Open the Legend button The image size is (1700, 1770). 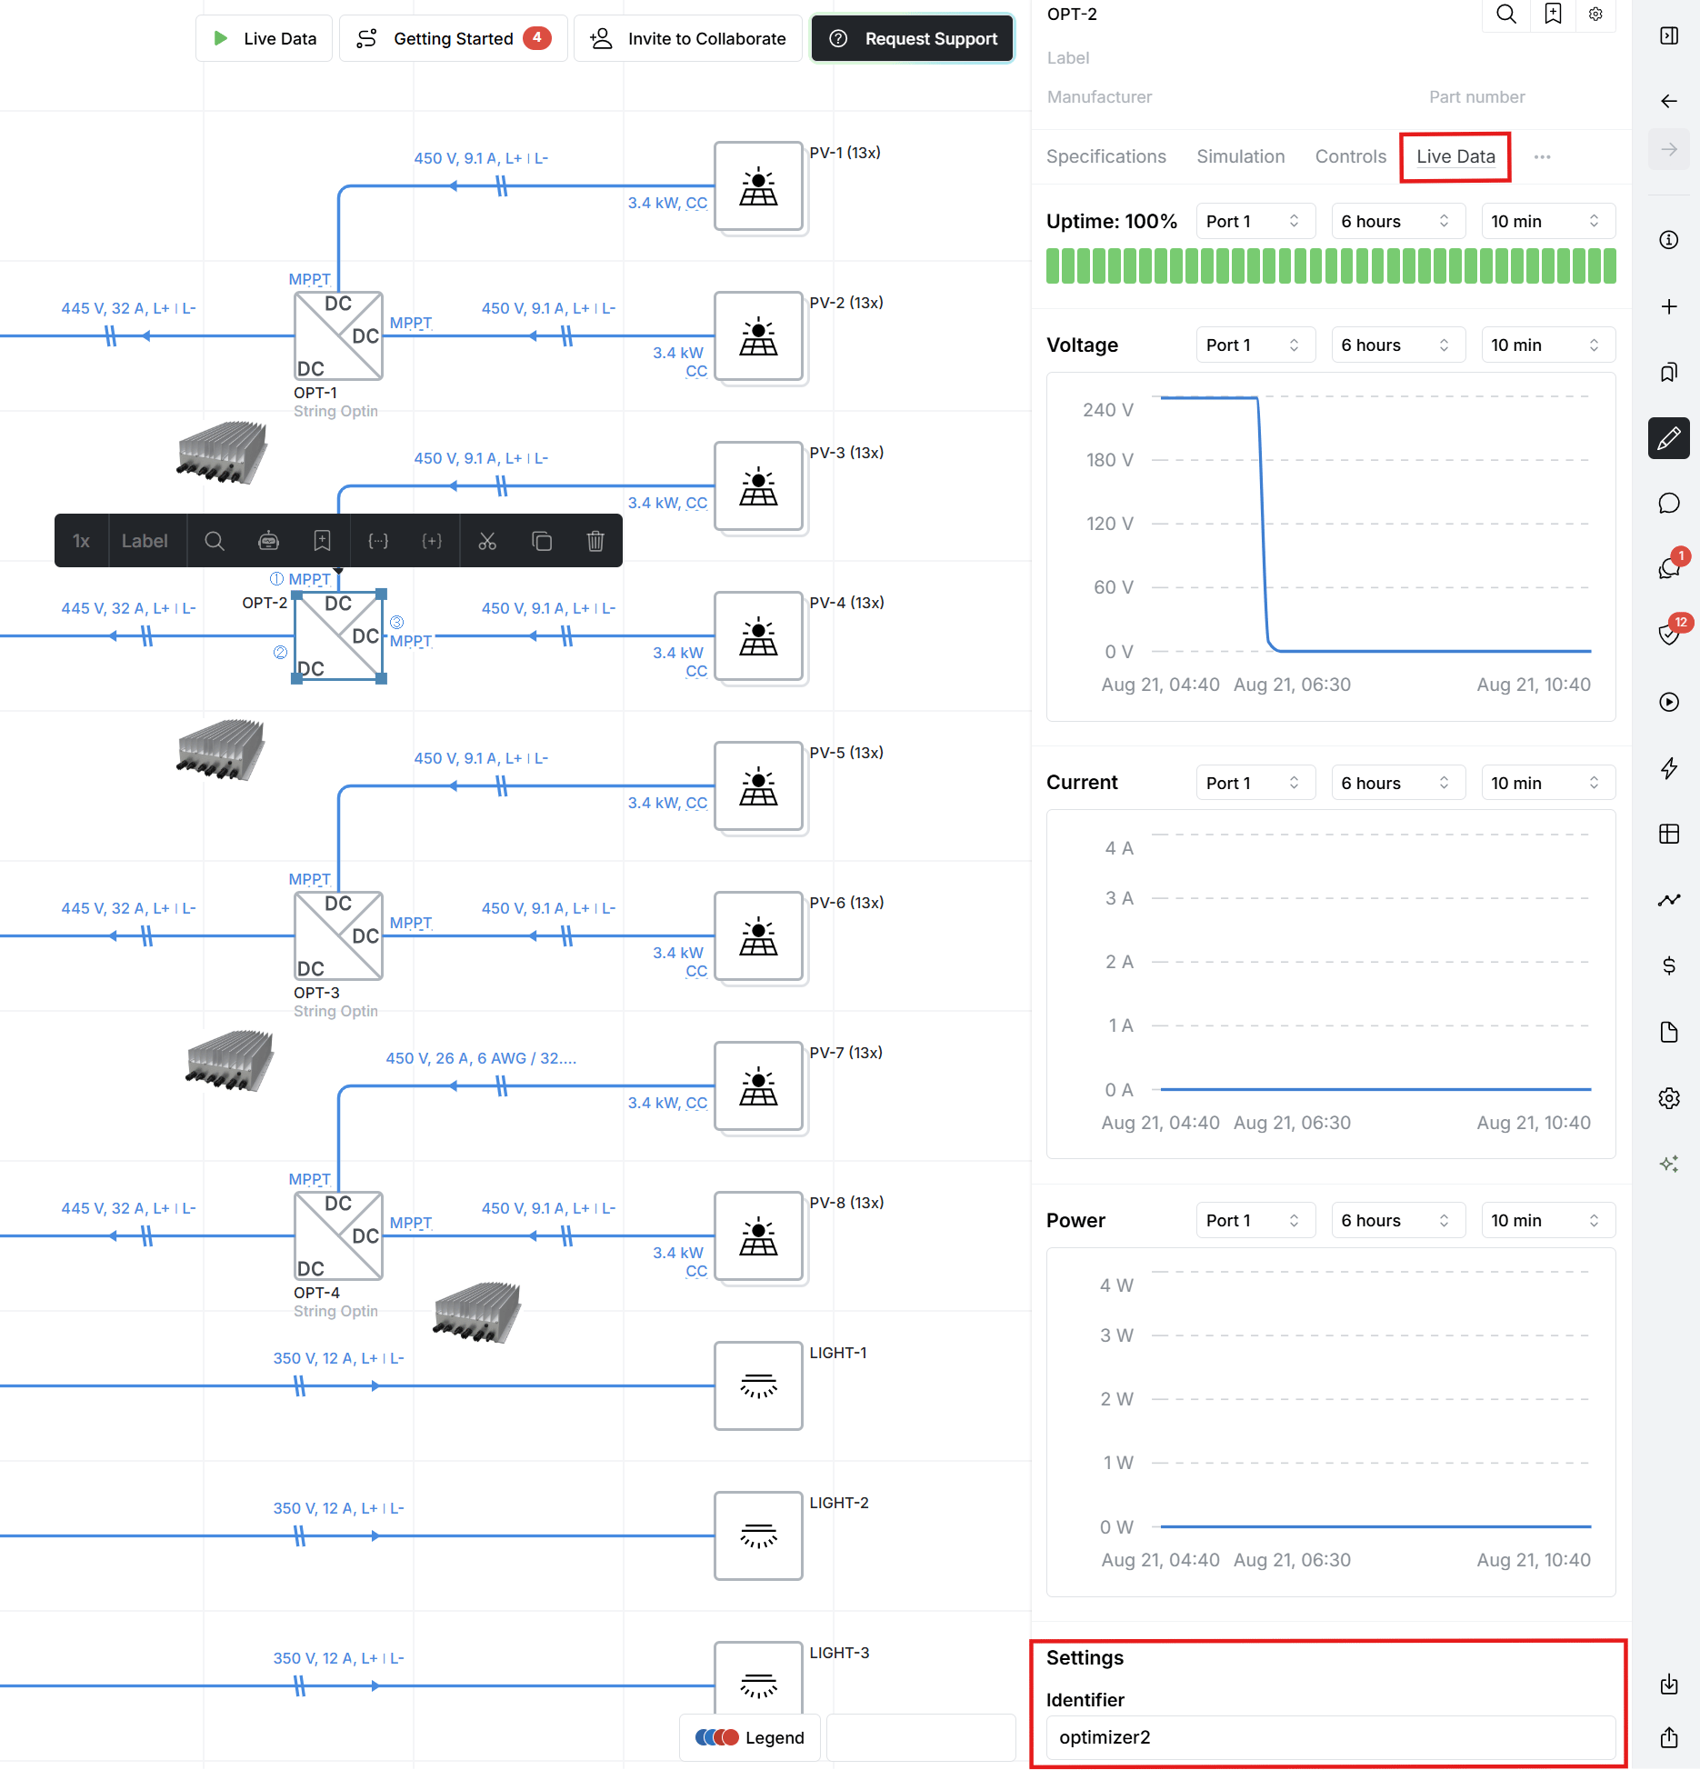point(750,1737)
